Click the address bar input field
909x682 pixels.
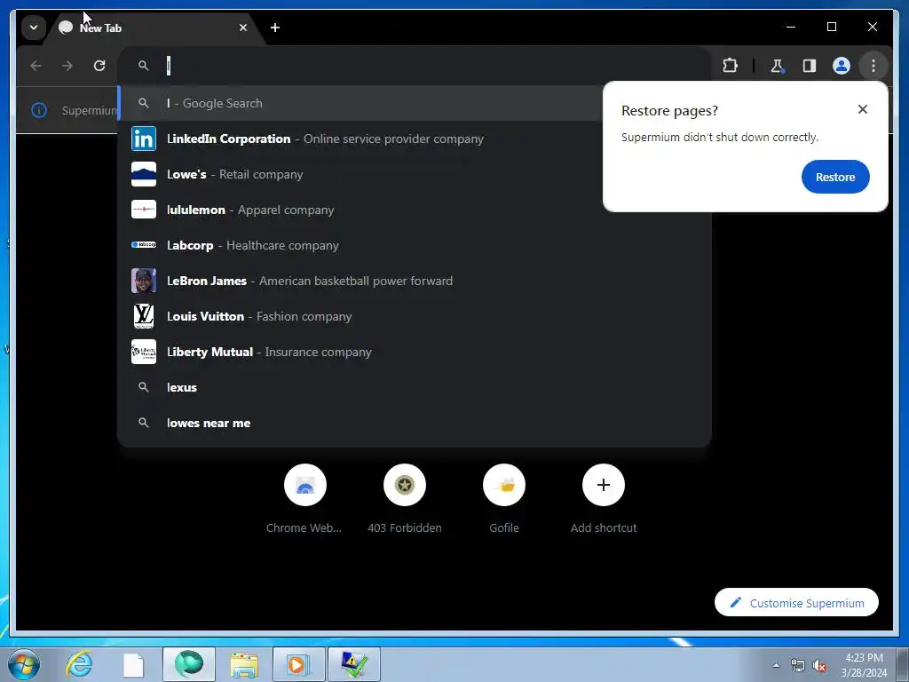(414, 66)
